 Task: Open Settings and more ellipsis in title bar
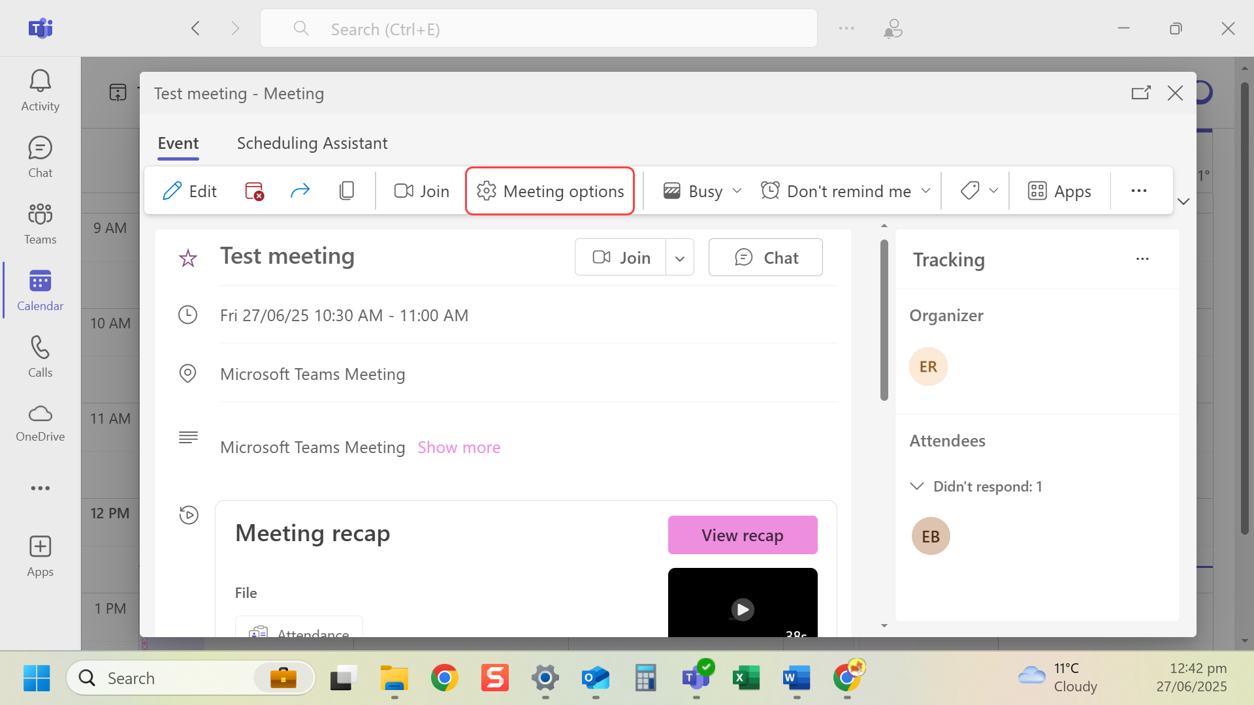846,28
